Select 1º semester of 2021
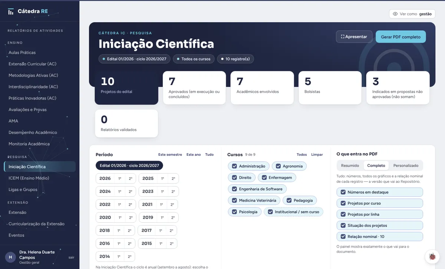Screen dimensions: 445x269 162,204
